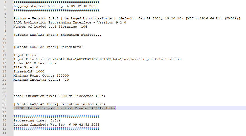The height and width of the screenshot is (136, 246).
Task: Click the SAGA API version 9.2.0 line
Action: coord(70,22)
